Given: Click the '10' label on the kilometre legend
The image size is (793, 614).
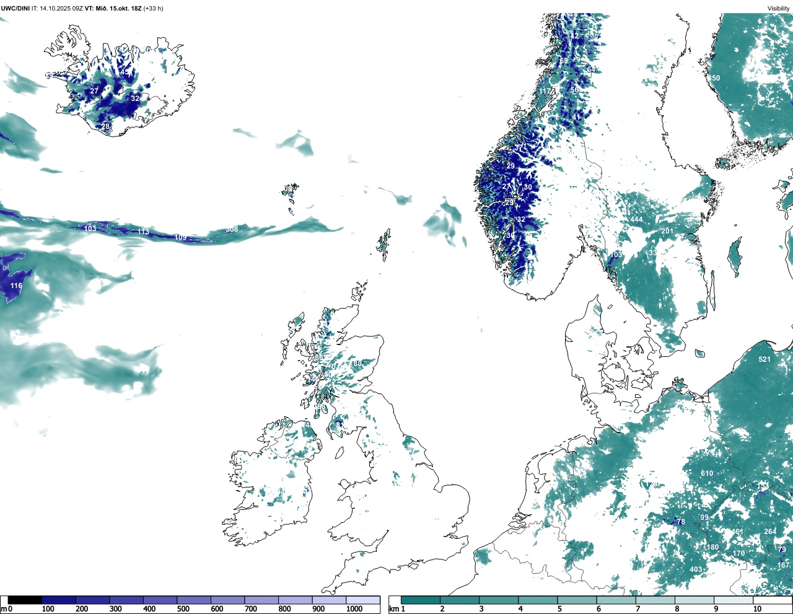Looking at the screenshot, I should 757,609.
